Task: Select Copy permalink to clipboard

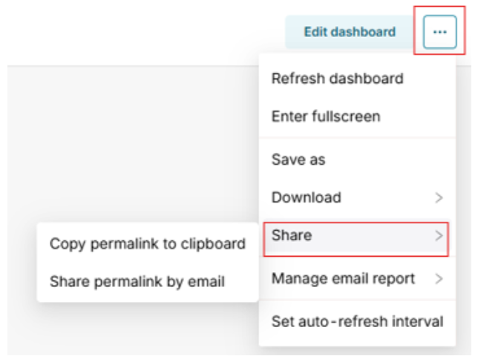Action: 147,244
